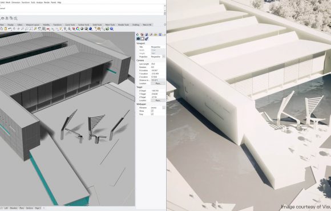
Task: Click the wallpaper Filename browse button
Action: [x=164, y=108]
